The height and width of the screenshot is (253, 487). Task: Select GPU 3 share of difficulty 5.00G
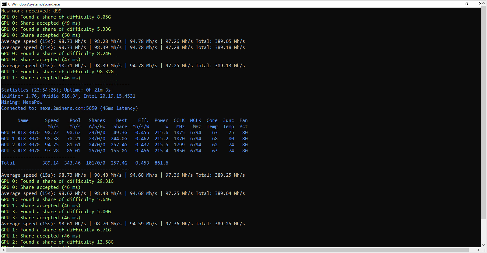click(x=56, y=212)
